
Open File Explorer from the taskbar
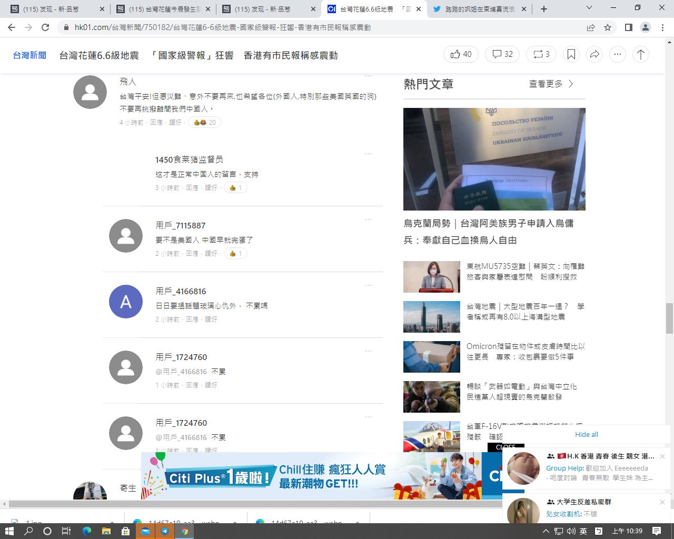coord(106,531)
